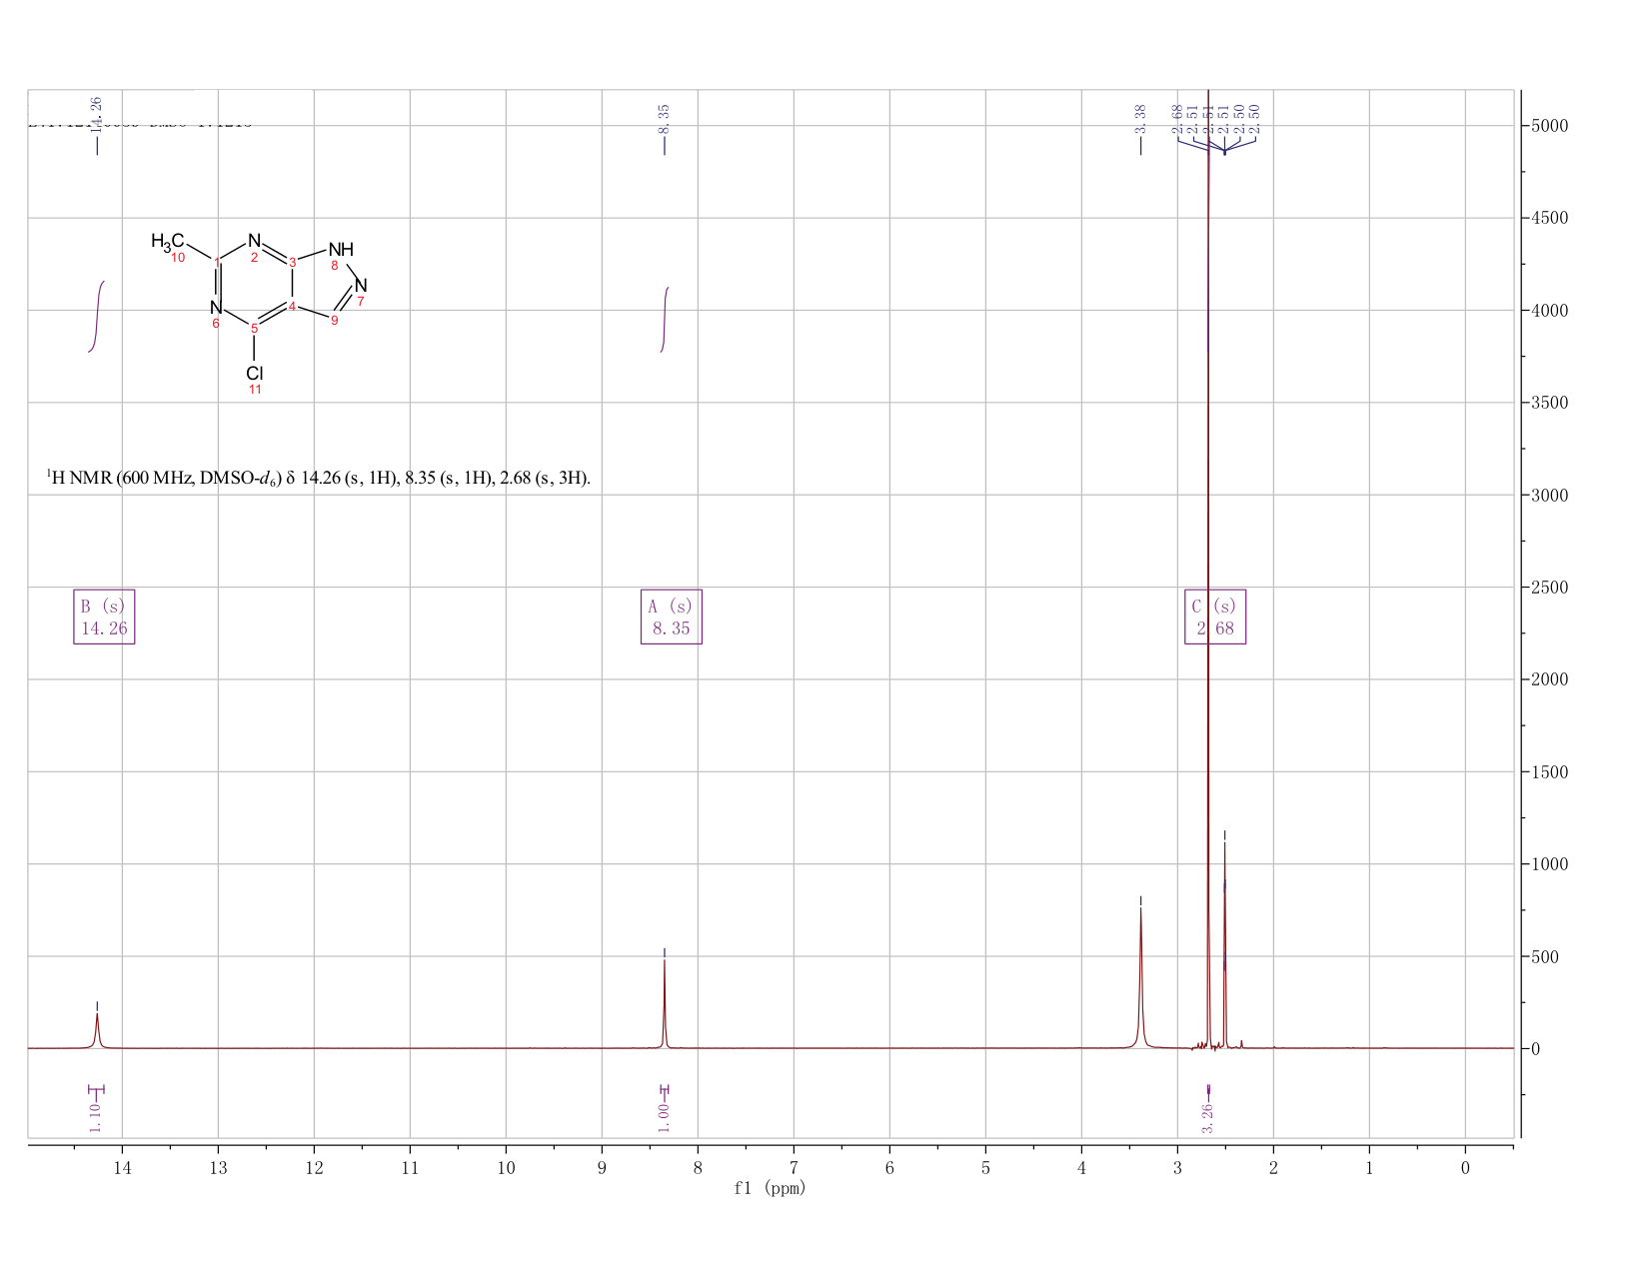Click red atom number 9 in structure
The height and width of the screenshot is (1274, 1649).
(x=334, y=321)
